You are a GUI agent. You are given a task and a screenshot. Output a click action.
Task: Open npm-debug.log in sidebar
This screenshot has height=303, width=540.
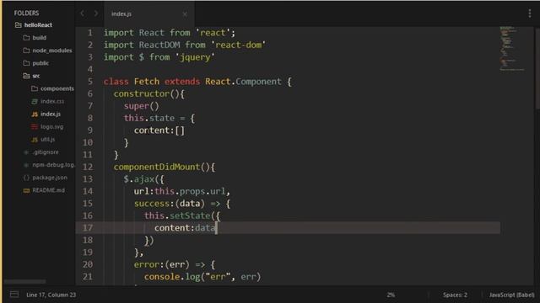[53, 165]
